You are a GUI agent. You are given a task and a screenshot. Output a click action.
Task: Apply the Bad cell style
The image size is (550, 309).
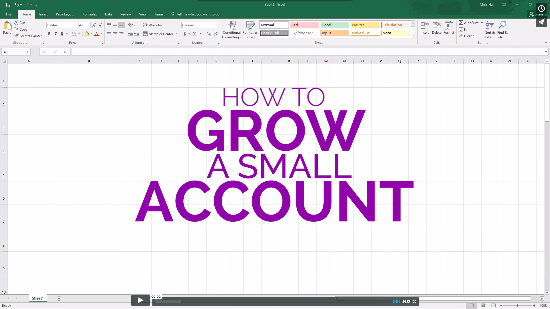pos(304,25)
